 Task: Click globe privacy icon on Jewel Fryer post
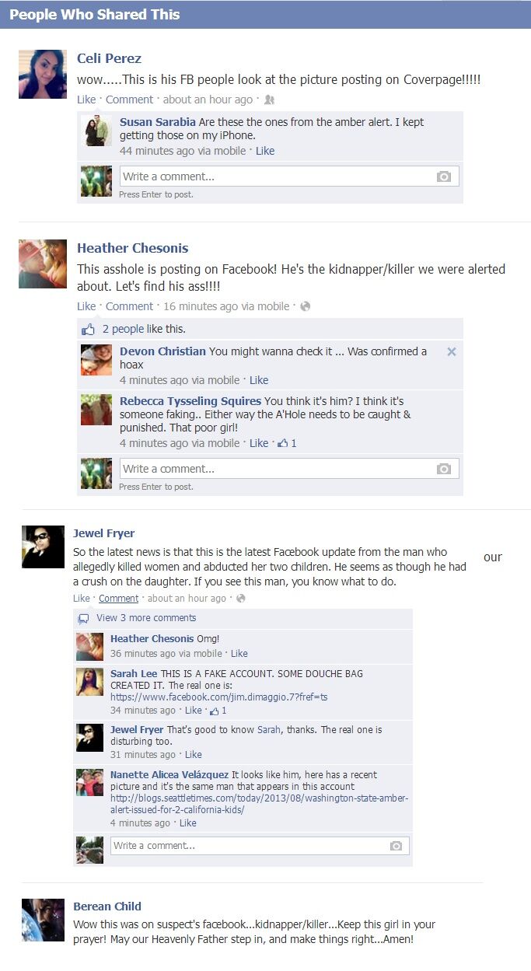(241, 599)
